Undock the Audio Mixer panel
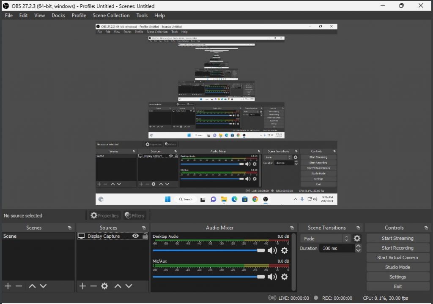This screenshot has height=304, width=433. (292, 228)
